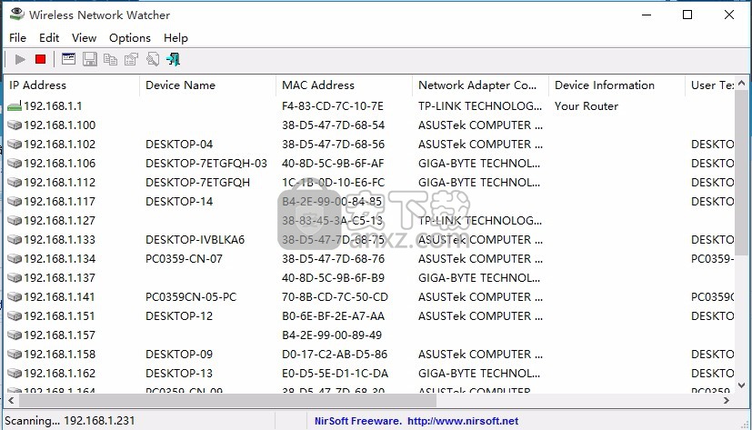Click the device icon of 192.168.1.133

[x=15, y=240]
